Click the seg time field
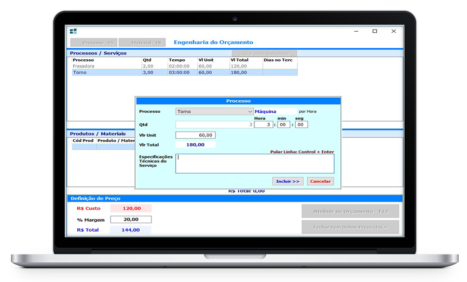467x282 pixels. pyautogui.click(x=301, y=125)
